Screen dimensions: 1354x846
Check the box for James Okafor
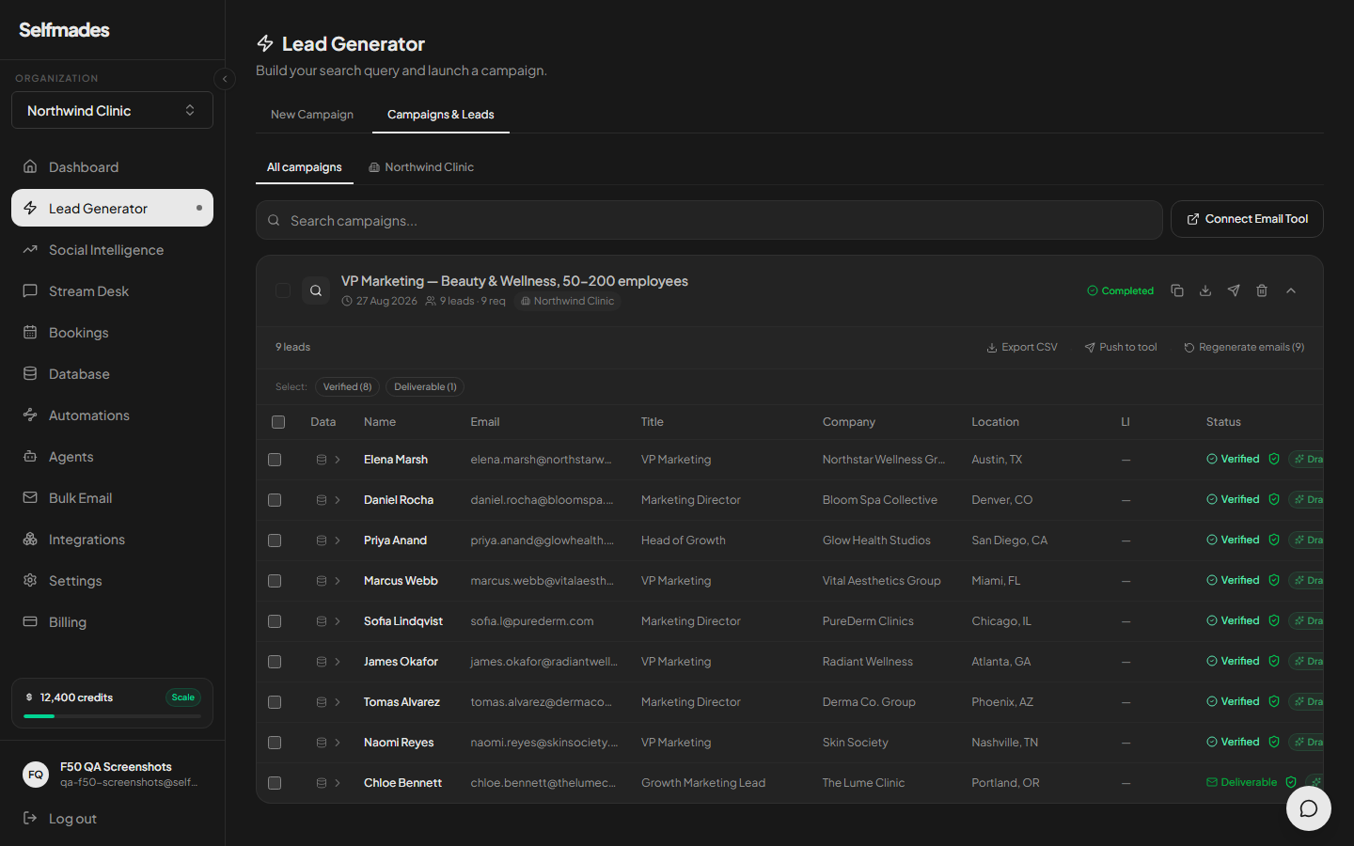click(x=275, y=662)
